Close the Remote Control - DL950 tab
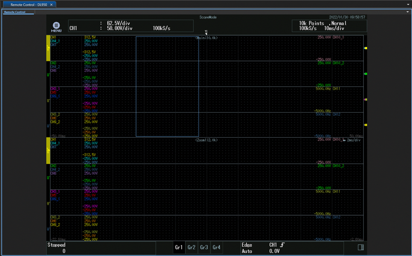 pyautogui.click(x=51, y=5)
